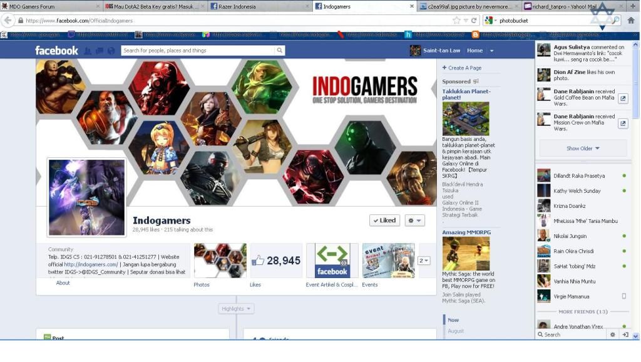The width and height of the screenshot is (641, 362).
Task: Switch to the c2ea99af.jpg picture tab
Action: point(469,6)
